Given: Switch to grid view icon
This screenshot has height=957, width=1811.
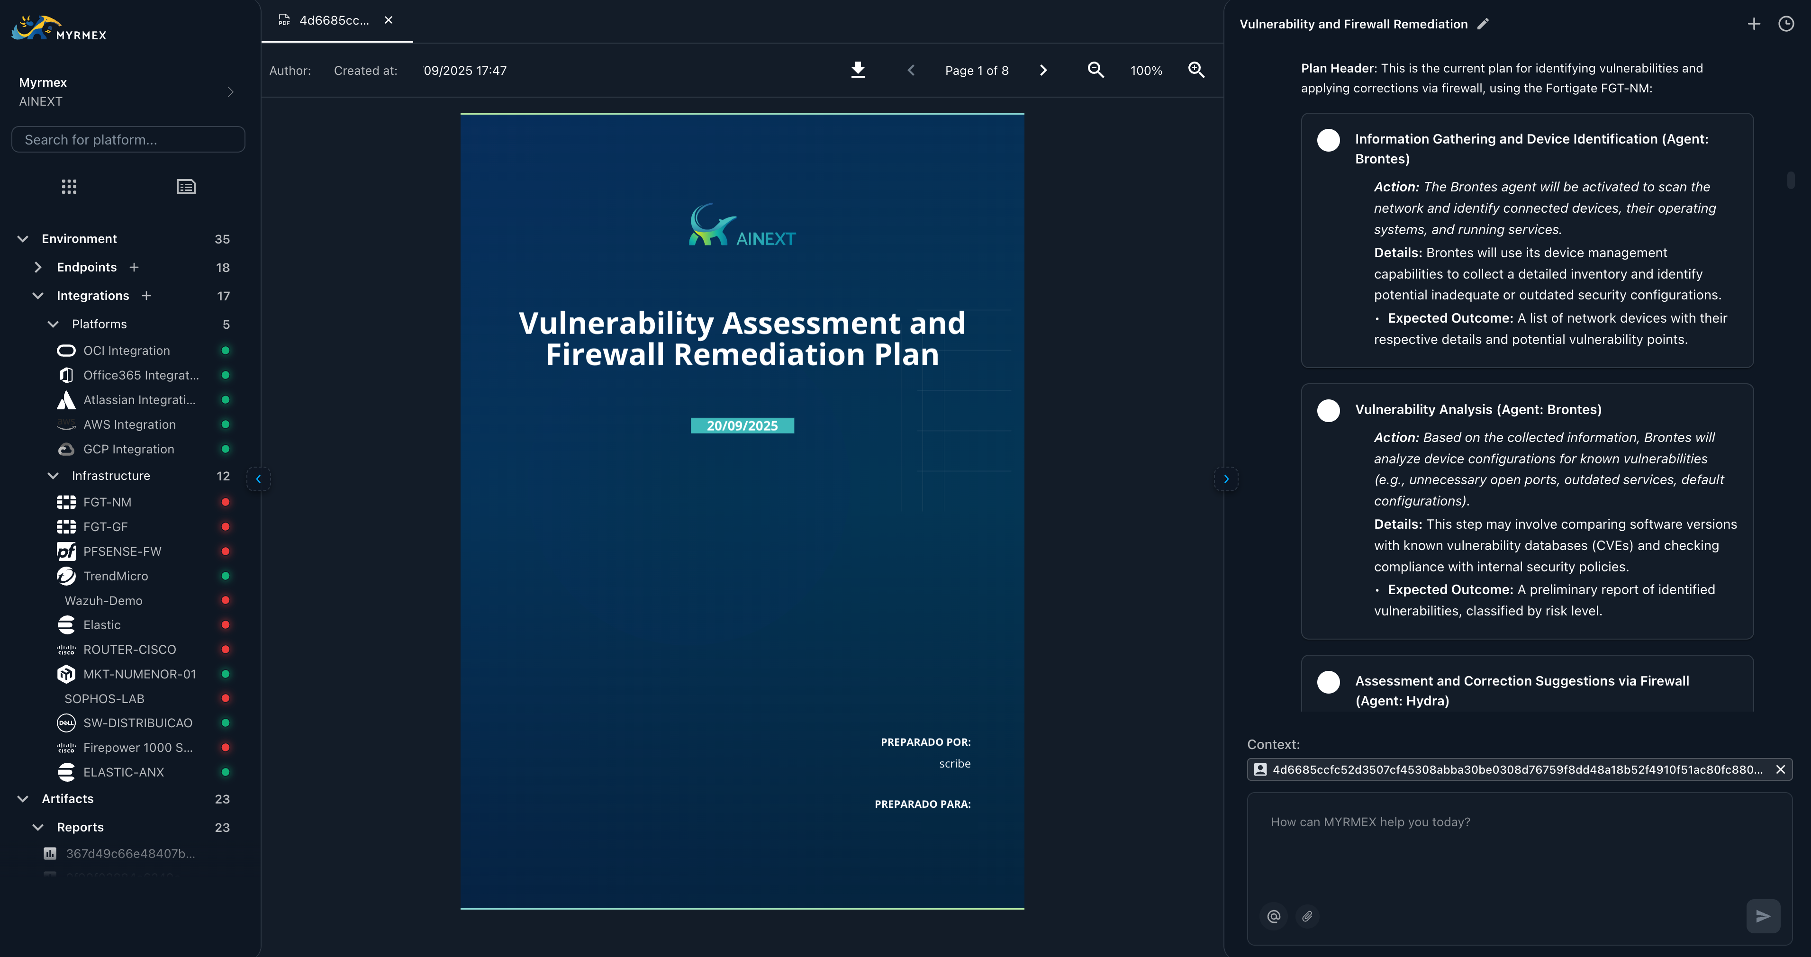Looking at the screenshot, I should [x=69, y=186].
